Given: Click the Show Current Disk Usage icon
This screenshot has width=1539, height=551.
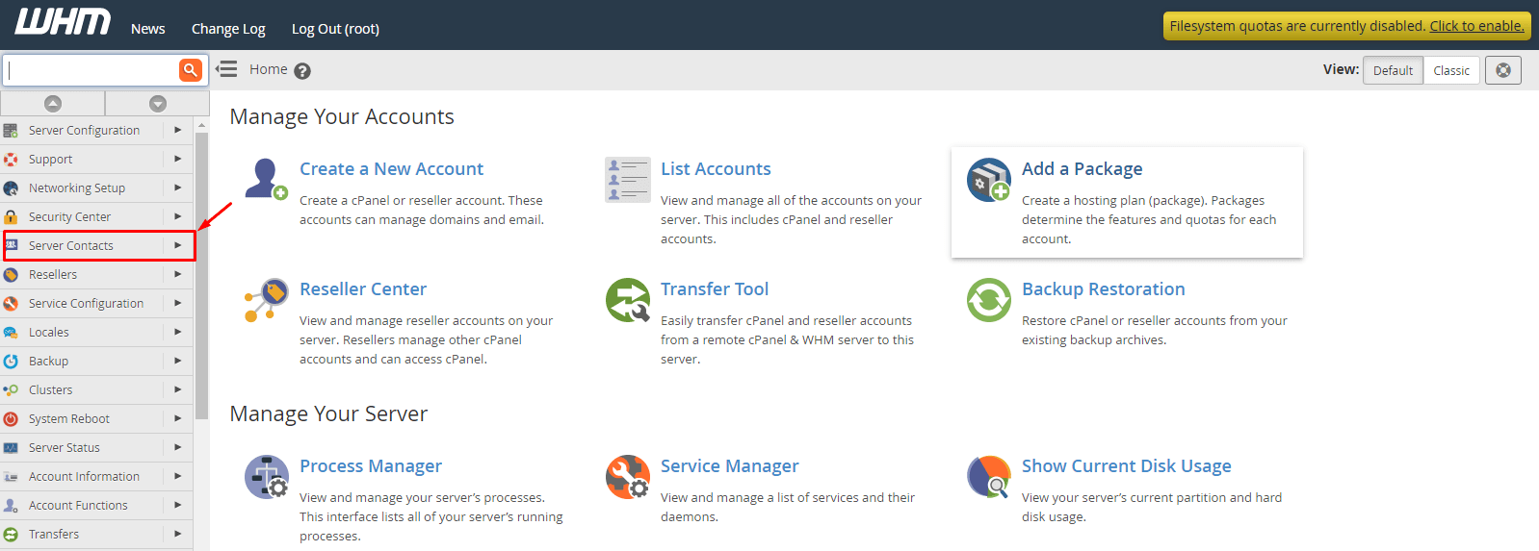Looking at the screenshot, I should 989,477.
